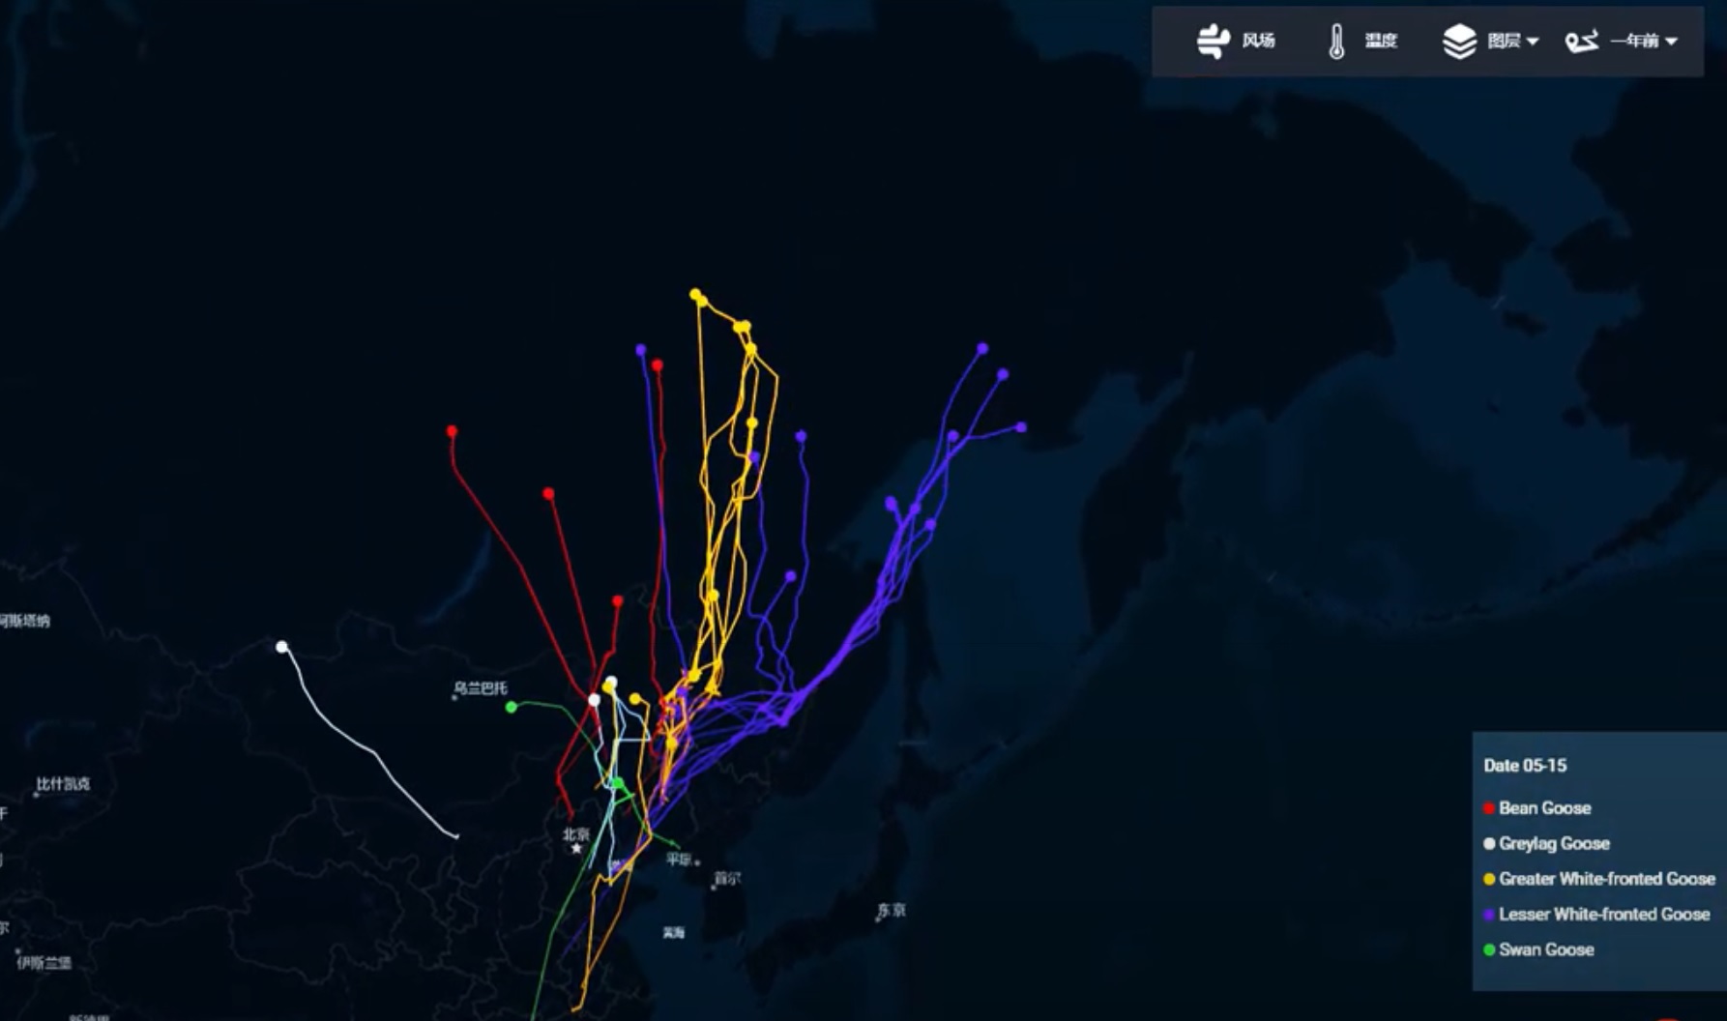The width and height of the screenshot is (1727, 1021).
Task: Click the Date 05-15 label
Action: pyautogui.click(x=1525, y=766)
